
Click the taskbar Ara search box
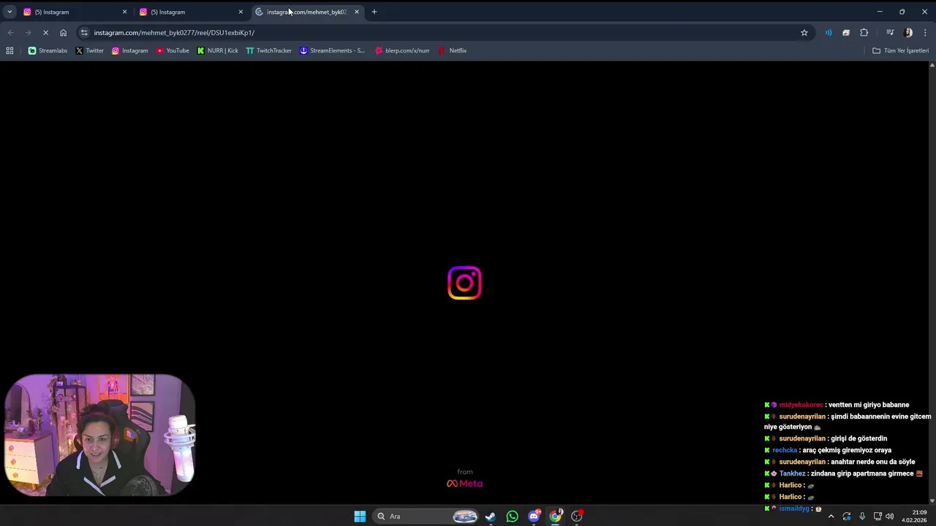427,517
